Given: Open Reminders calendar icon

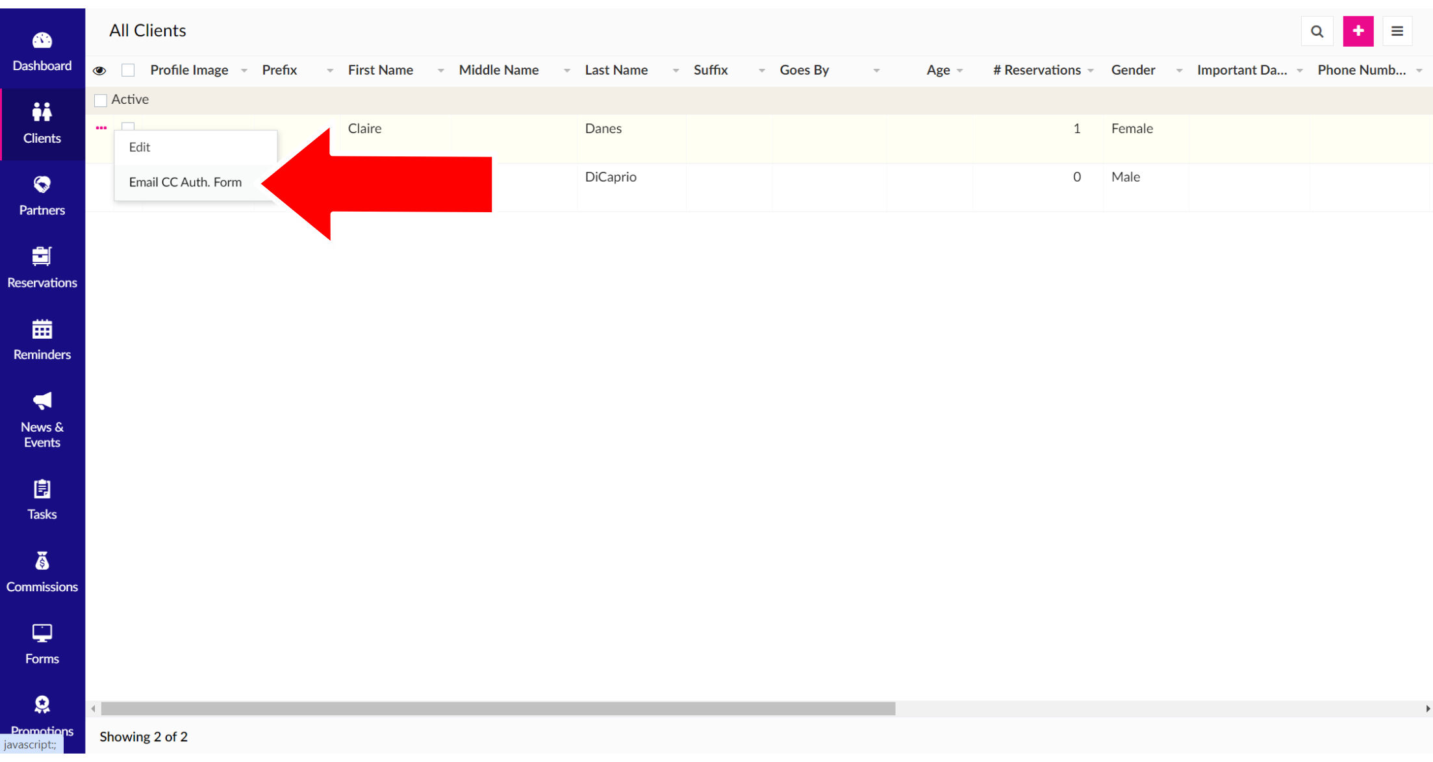Looking at the screenshot, I should [42, 330].
